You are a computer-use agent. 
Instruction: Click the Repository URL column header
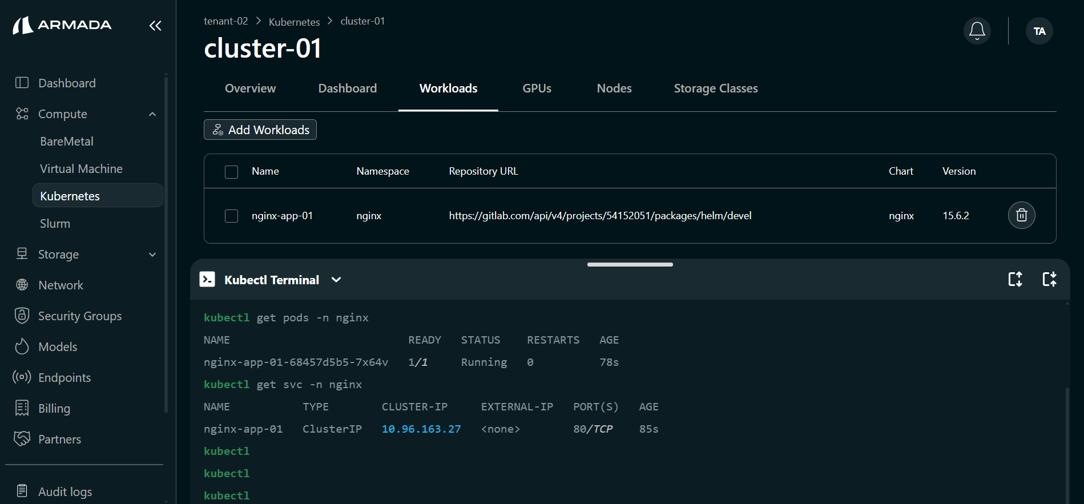(x=483, y=171)
